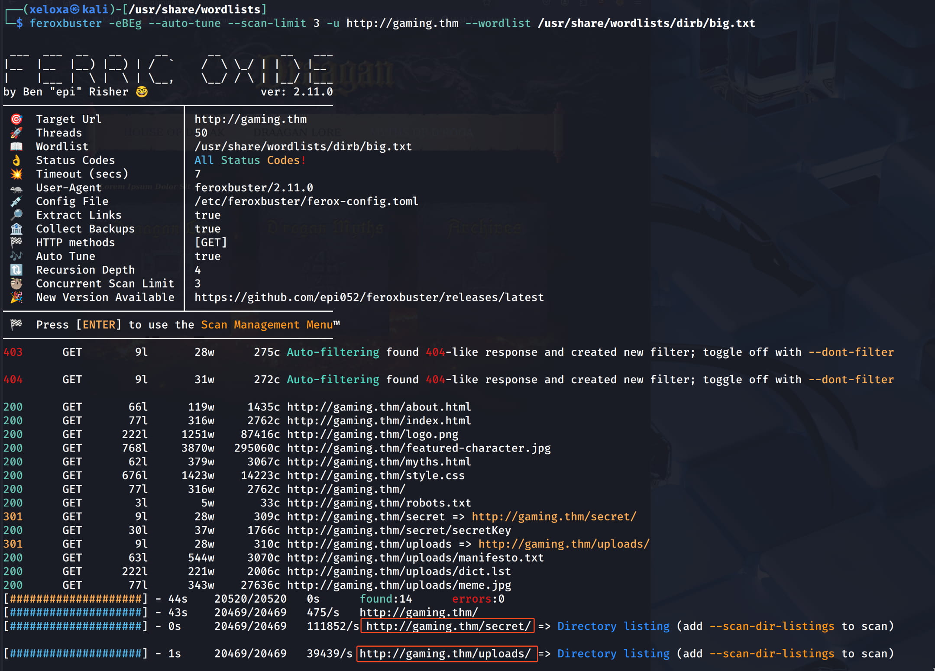Click the nerd face emoji after Risher
Image resolution: width=935 pixels, height=671 pixels.
click(x=142, y=92)
